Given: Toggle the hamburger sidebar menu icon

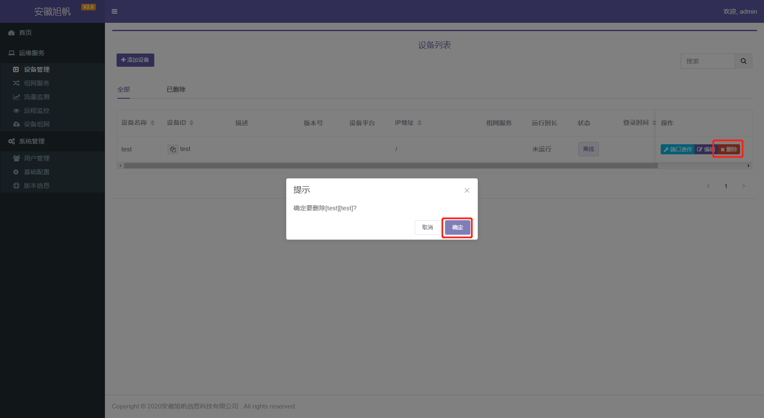Looking at the screenshot, I should pyautogui.click(x=114, y=12).
